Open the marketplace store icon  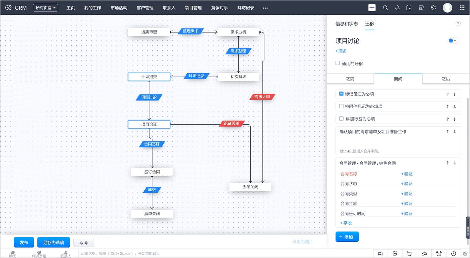pos(421,8)
